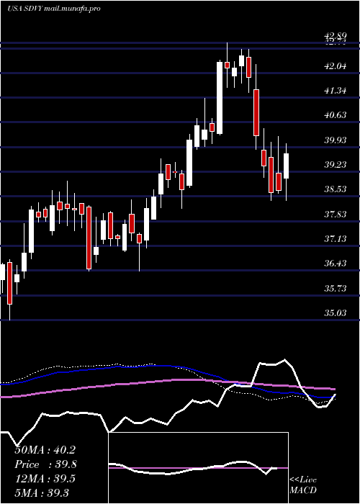360x504 pixels.
Task: Select the 37.83 price axis label
Action: [x=336, y=214]
